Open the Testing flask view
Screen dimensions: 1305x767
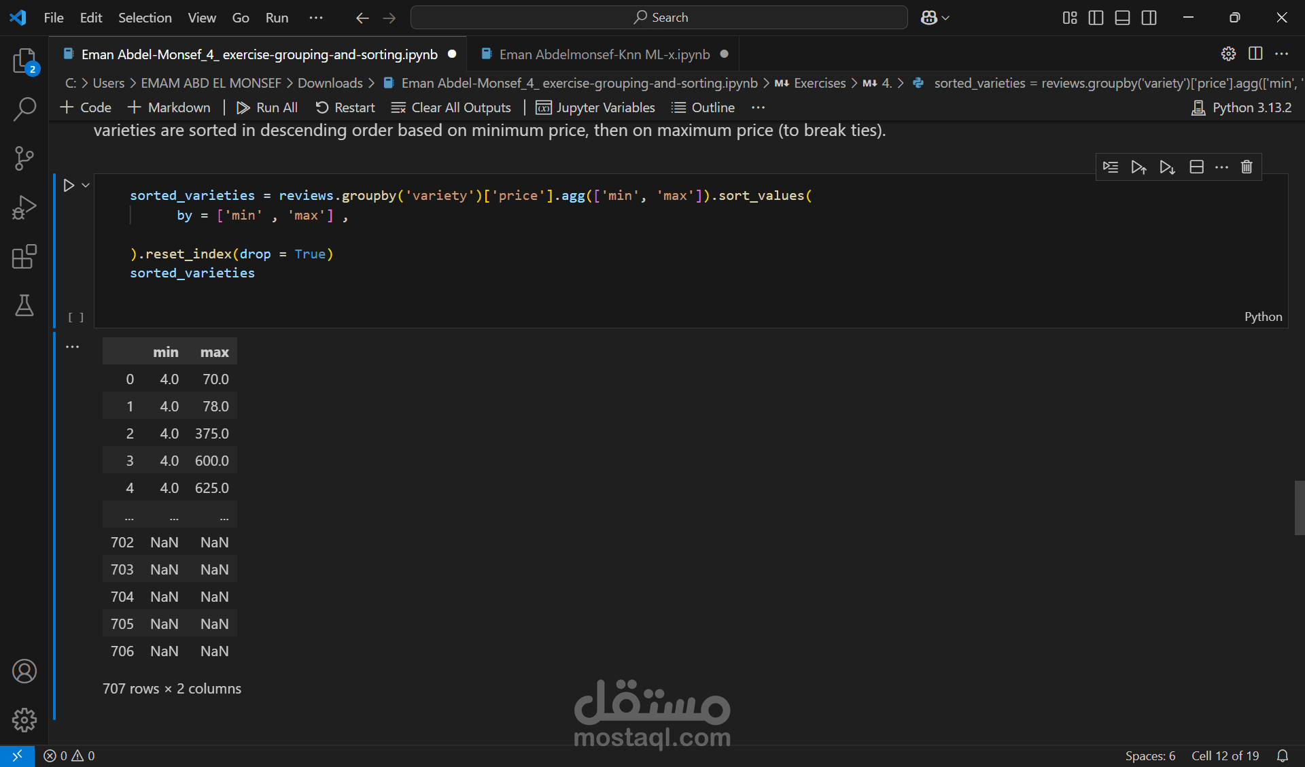[24, 306]
